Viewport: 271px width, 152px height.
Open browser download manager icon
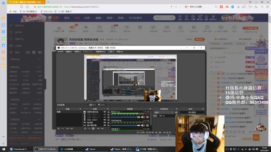[x=238, y=7]
